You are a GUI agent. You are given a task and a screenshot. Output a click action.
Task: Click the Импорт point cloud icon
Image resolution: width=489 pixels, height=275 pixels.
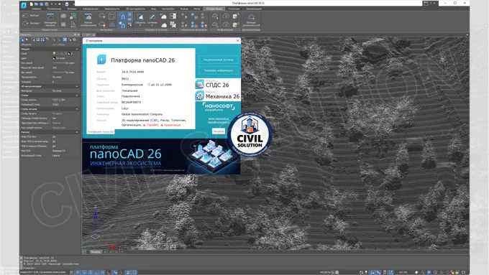click(x=26, y=15)
